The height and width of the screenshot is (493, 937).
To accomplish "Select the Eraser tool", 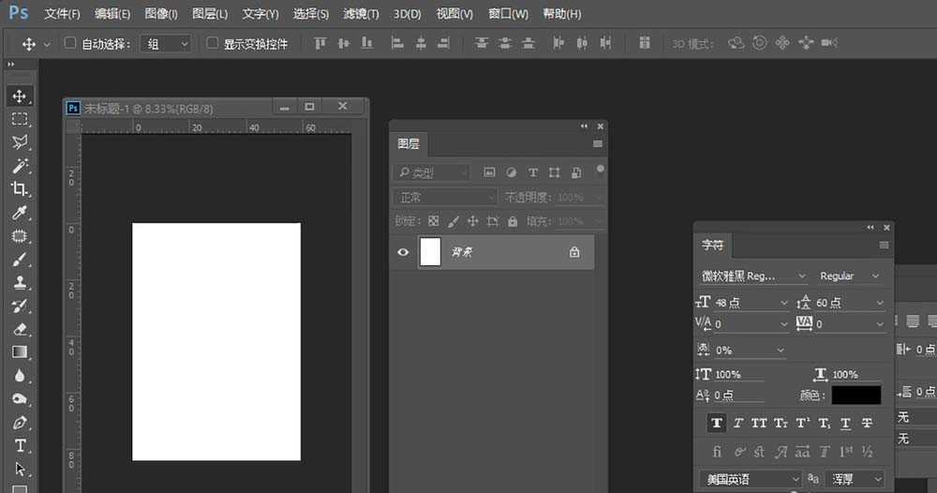I will (x=20, y=329).
